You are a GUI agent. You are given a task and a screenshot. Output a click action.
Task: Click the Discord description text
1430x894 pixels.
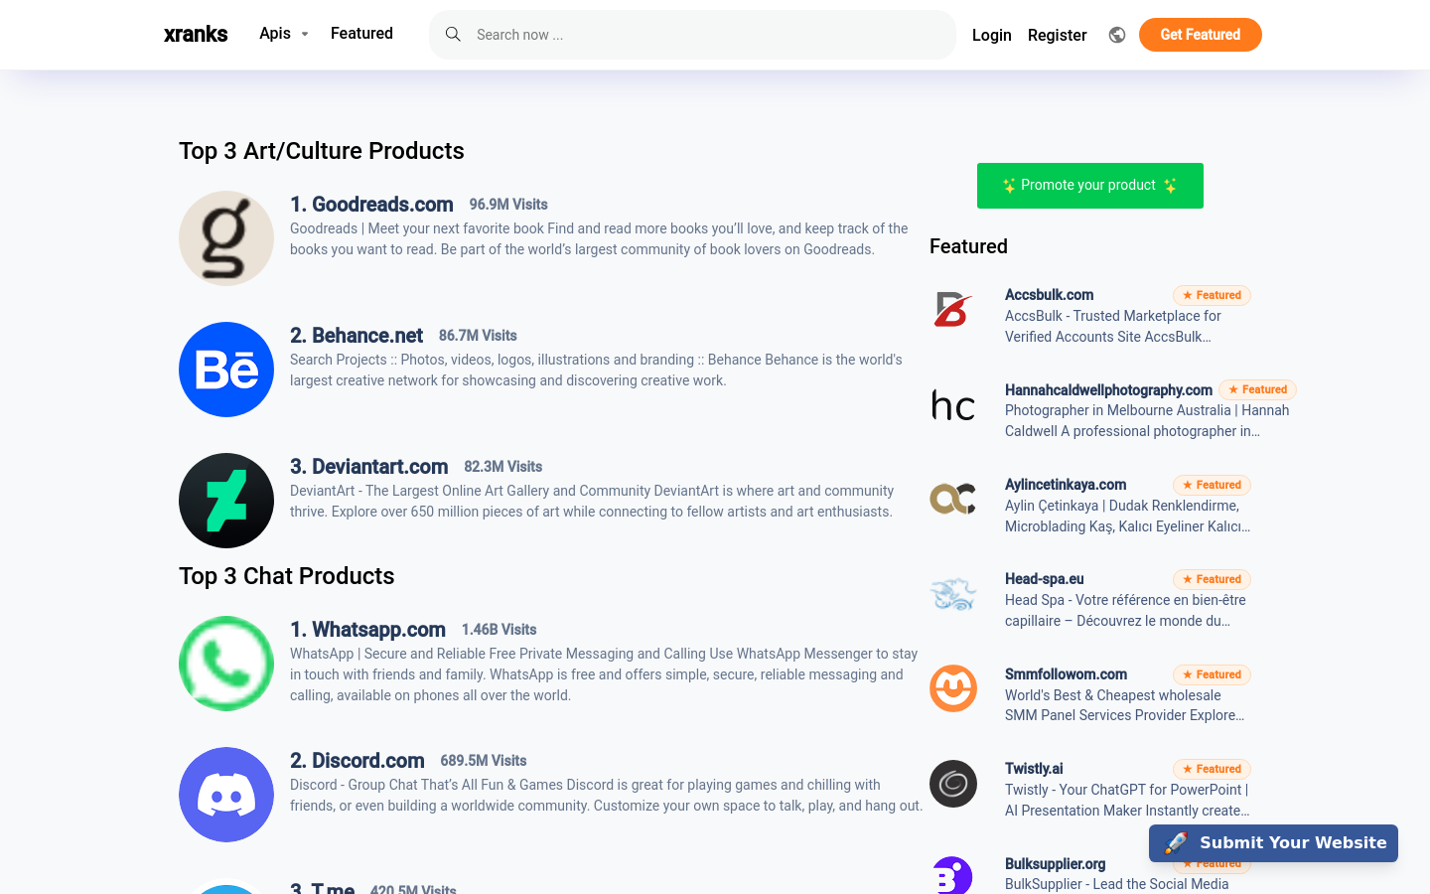(x=607, y=796)
